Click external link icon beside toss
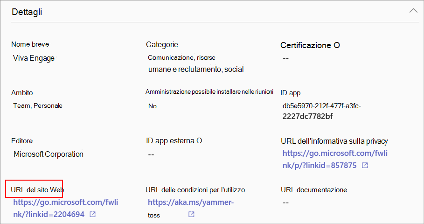The image size is (424, 224). pos(191,214)
